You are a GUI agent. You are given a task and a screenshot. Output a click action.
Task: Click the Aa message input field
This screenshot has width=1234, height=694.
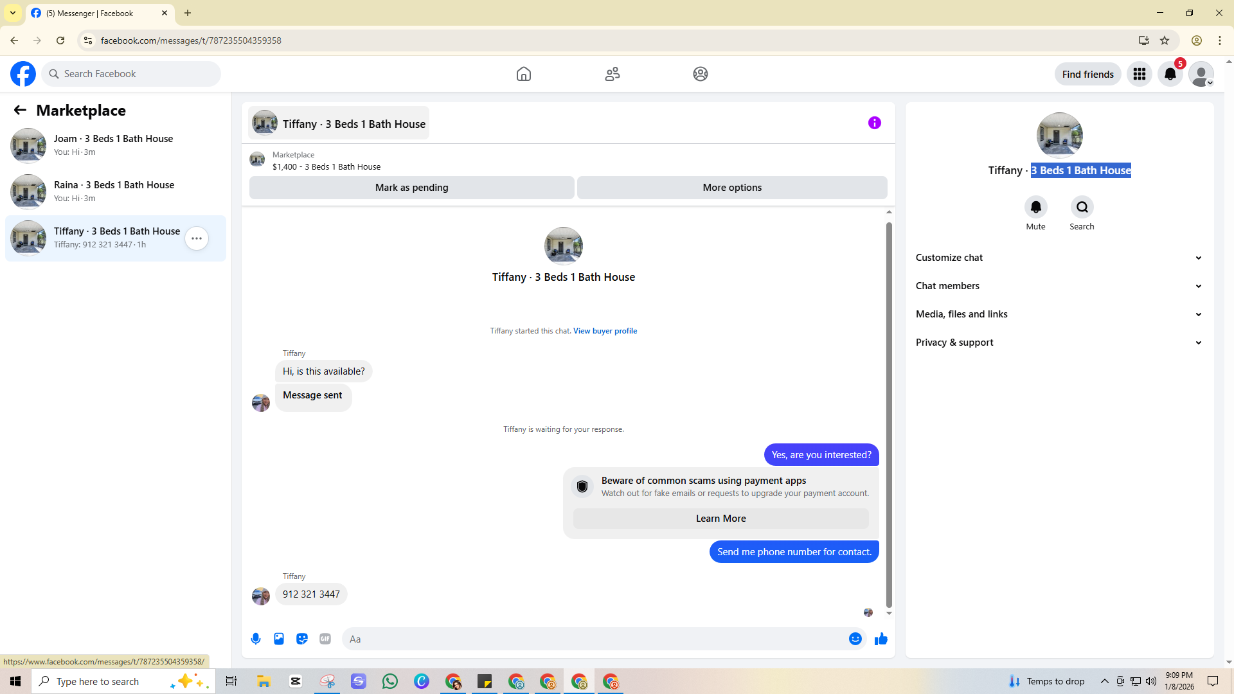point(595,639)
